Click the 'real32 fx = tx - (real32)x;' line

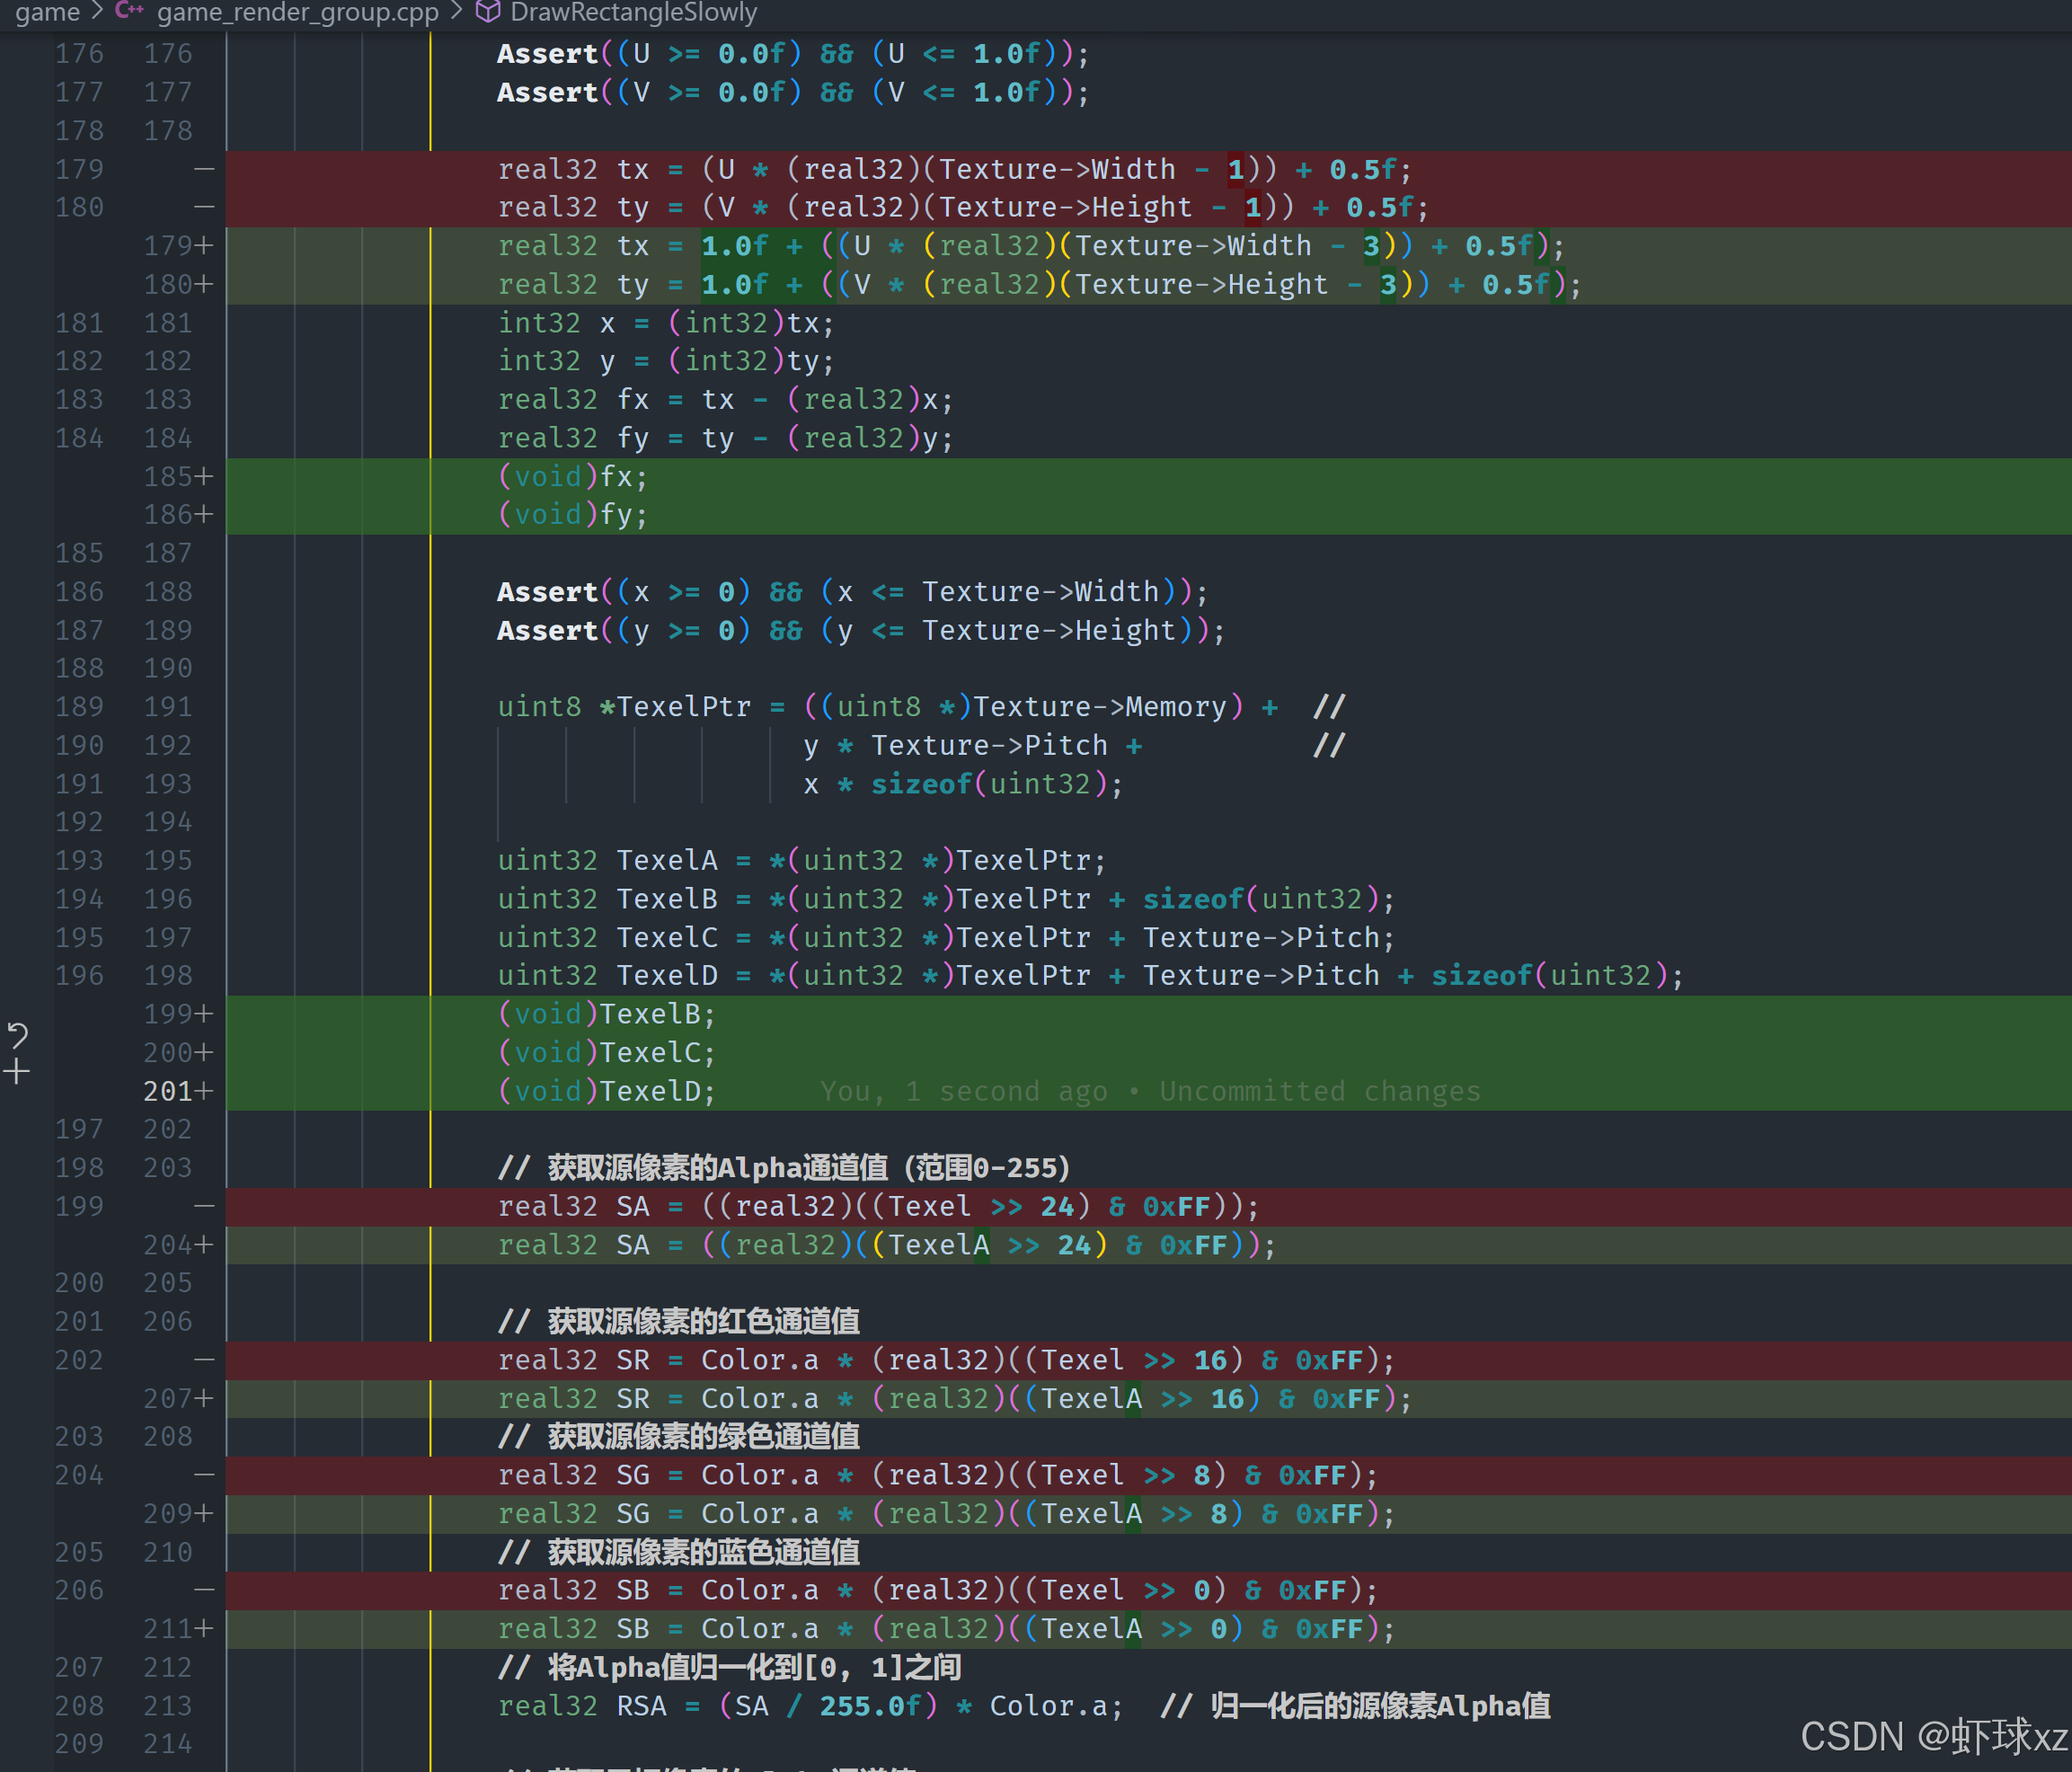[725, 400]
